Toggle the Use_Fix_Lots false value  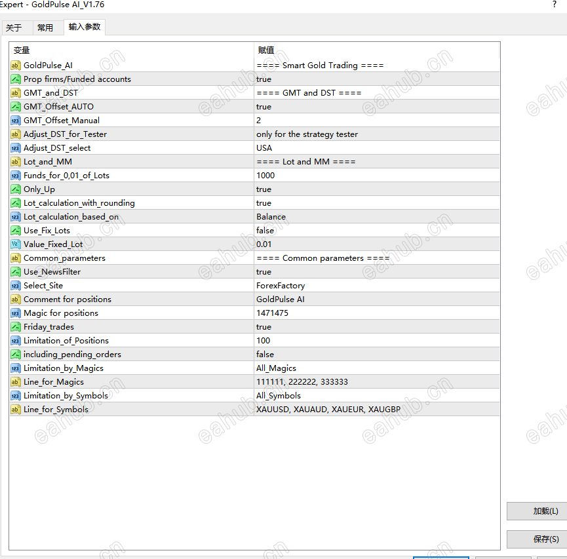[x=376, y=230]
